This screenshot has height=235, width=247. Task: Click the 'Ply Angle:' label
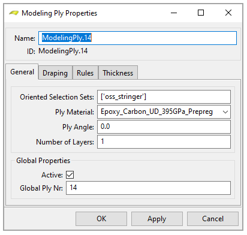(x=78, y=127)
